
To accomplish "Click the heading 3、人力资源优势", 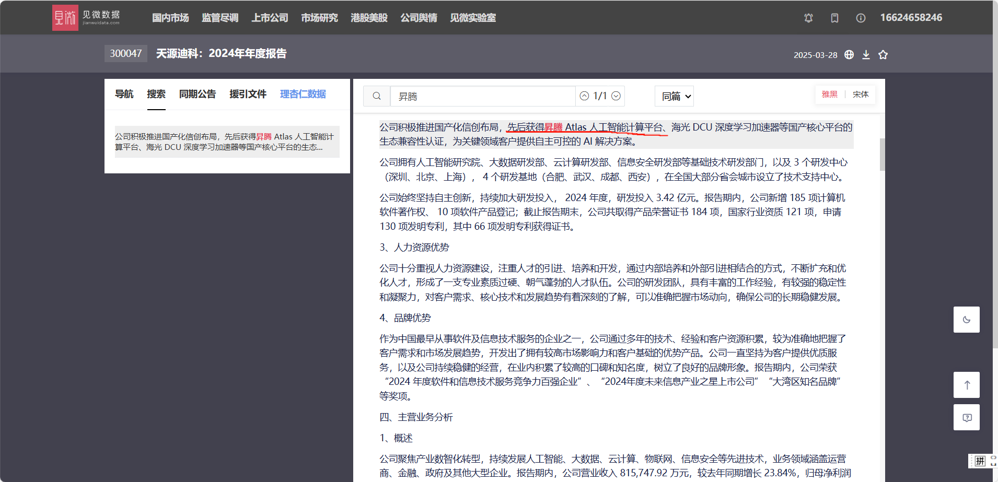I will click(414, 248).
